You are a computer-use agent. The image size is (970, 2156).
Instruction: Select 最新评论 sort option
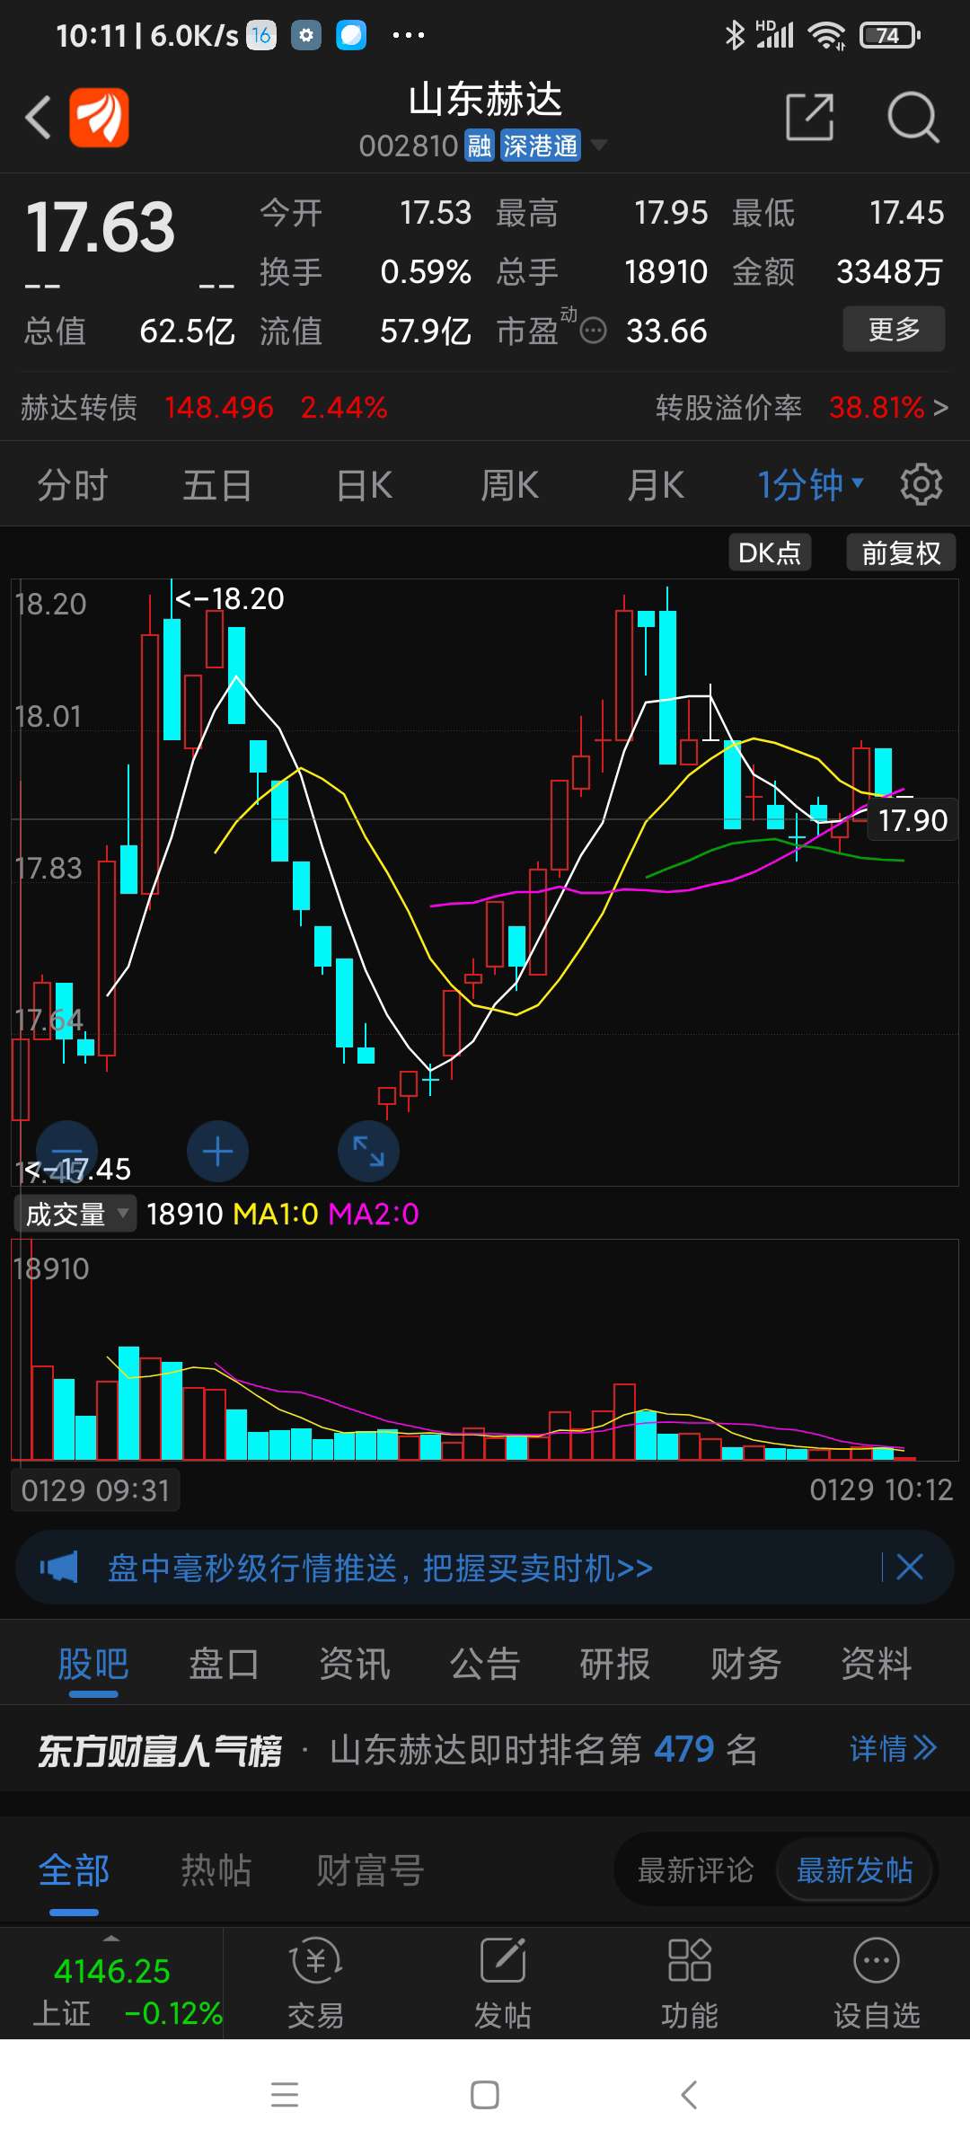696,1870
